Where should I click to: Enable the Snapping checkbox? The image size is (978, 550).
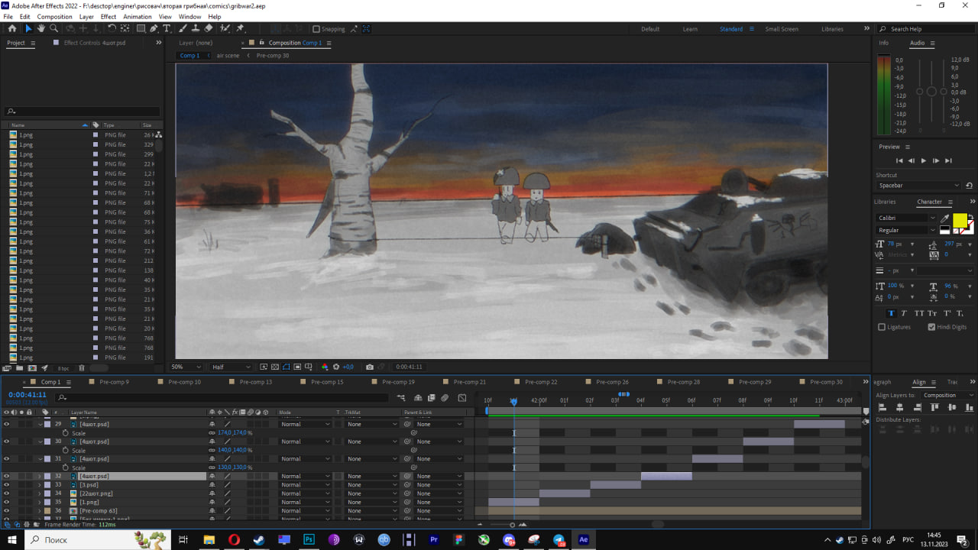(316, 29)
